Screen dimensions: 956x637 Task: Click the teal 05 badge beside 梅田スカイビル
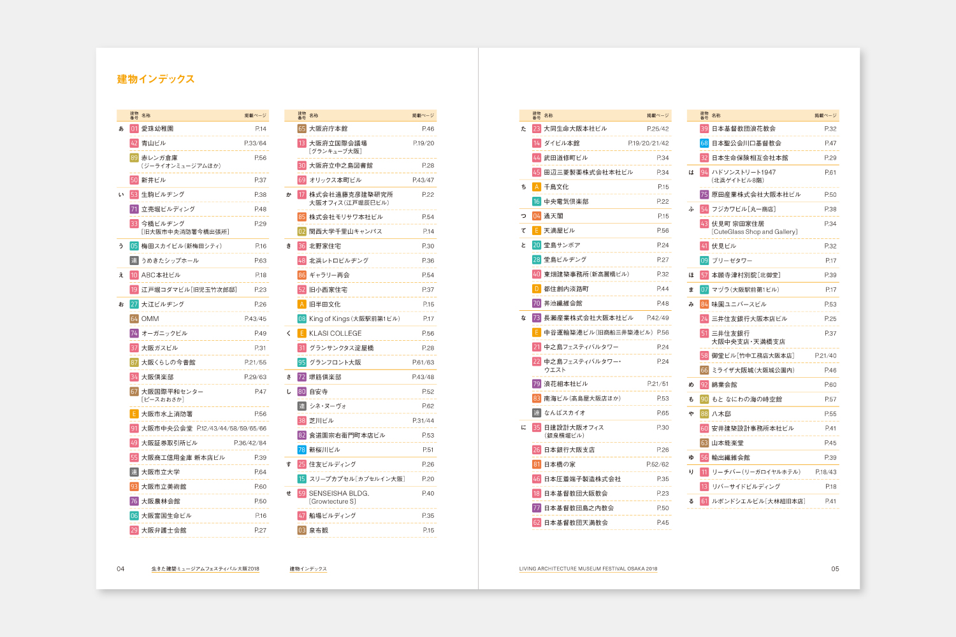click(134, 246)
